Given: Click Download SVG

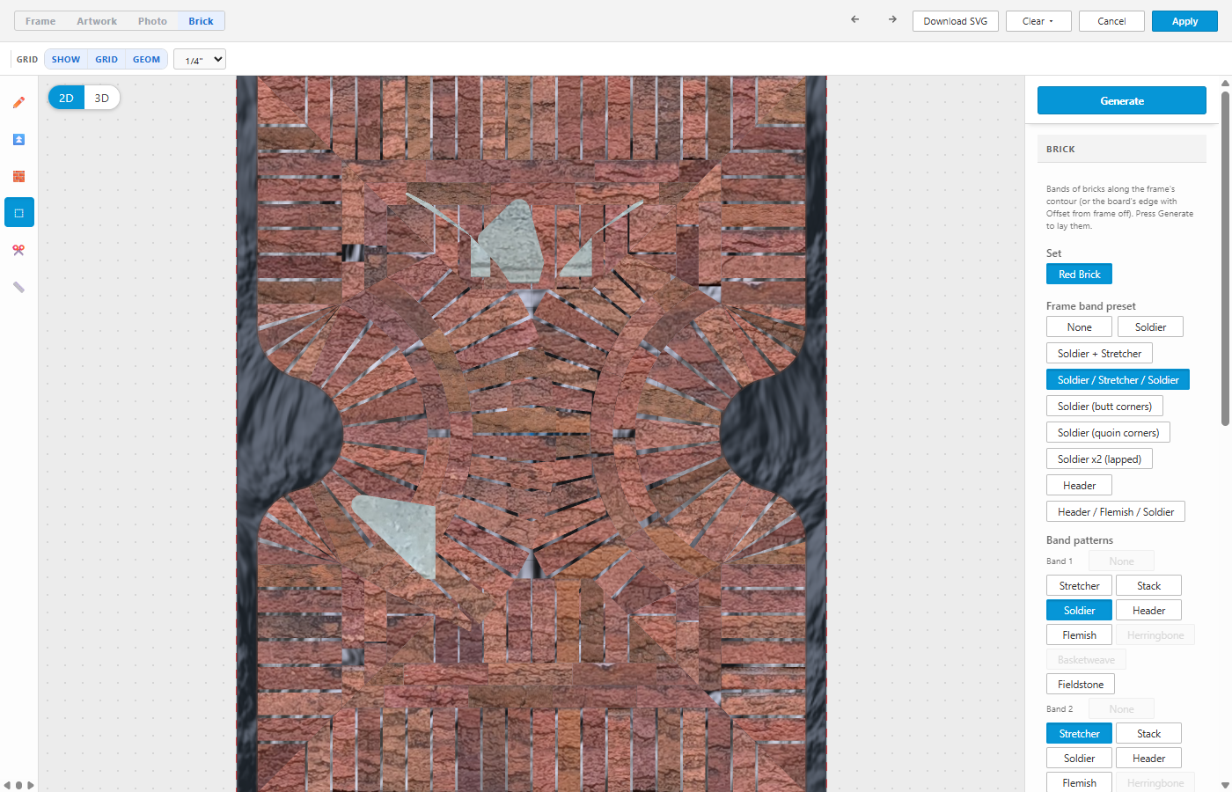Looking at the screenshot, I should (956, 21).
